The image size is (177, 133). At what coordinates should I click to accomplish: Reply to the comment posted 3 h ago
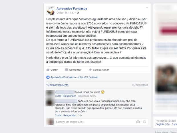[70, 115]
